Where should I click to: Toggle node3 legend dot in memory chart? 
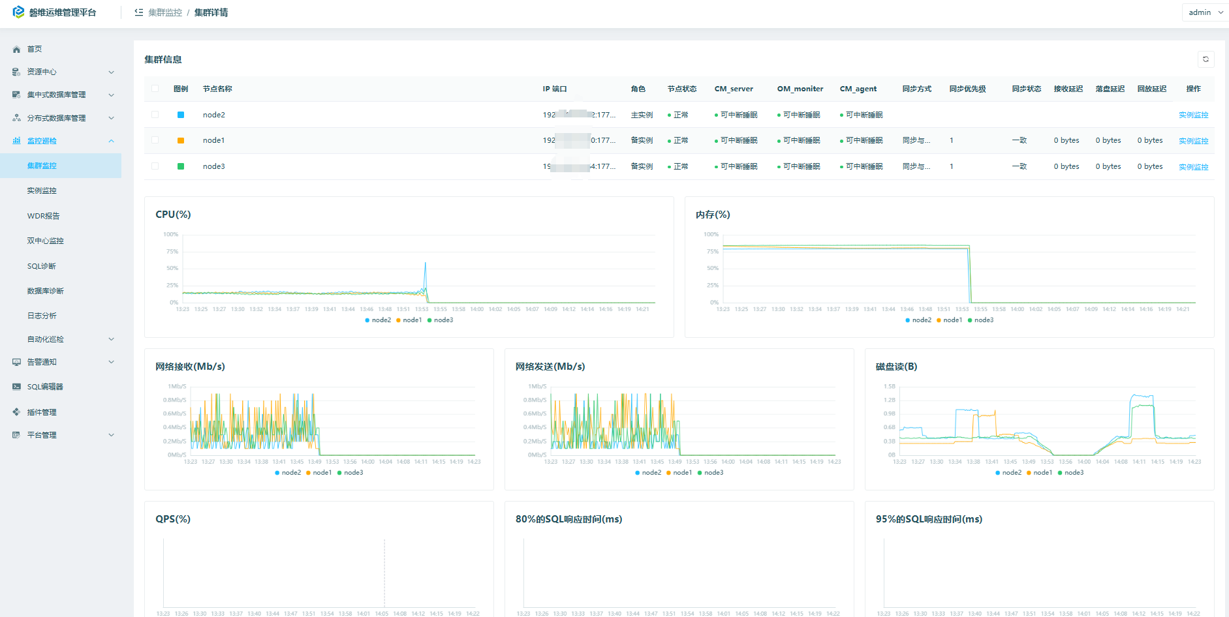point(970,320)
